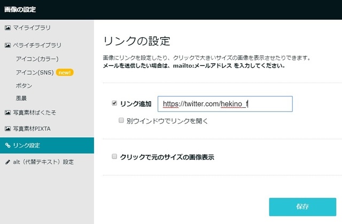Select 風景 library item
This screenshot has height=224, width=342.
pos(21,98)
